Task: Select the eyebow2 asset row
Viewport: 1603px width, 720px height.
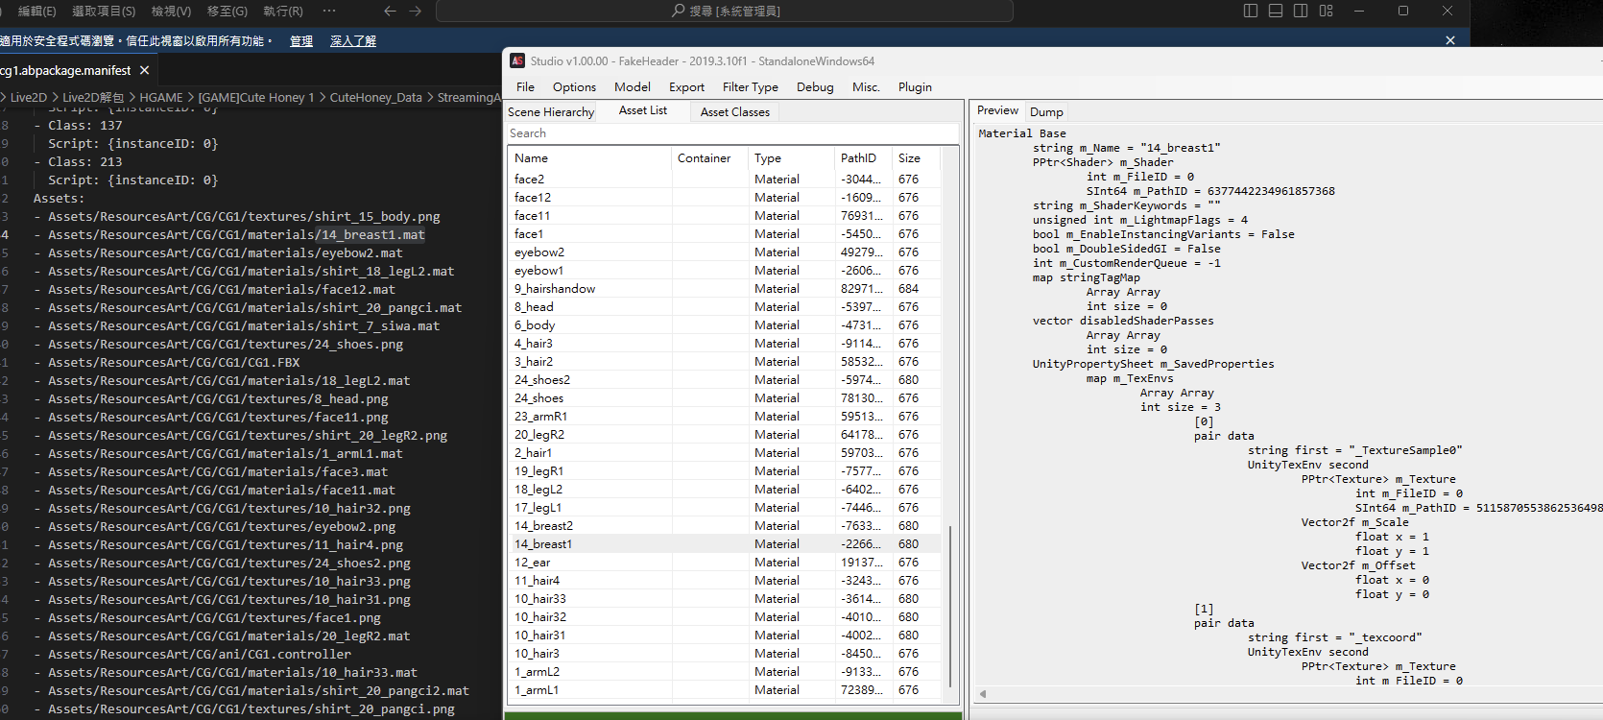Action: click(725, 252)
